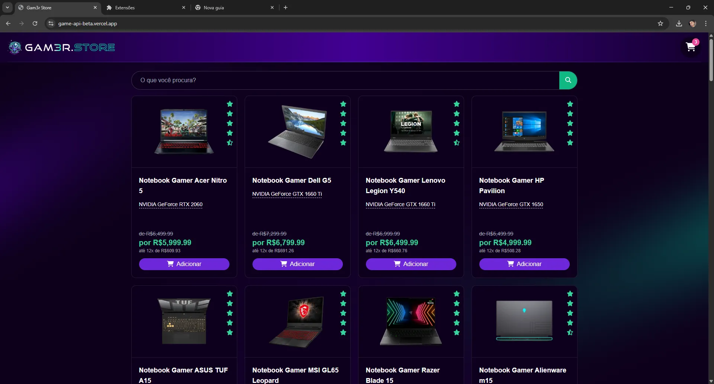Click the scrollbar down arrow

click(711, 381)
